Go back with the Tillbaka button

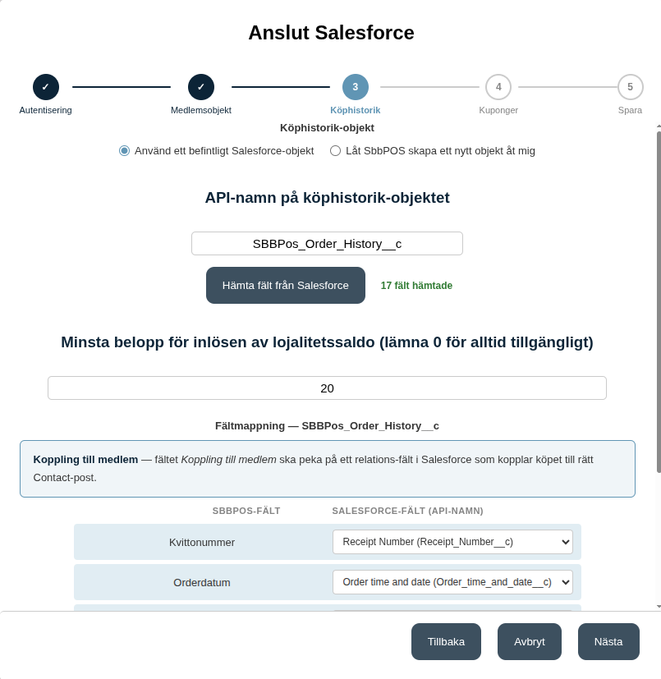(x=446, y=642)
